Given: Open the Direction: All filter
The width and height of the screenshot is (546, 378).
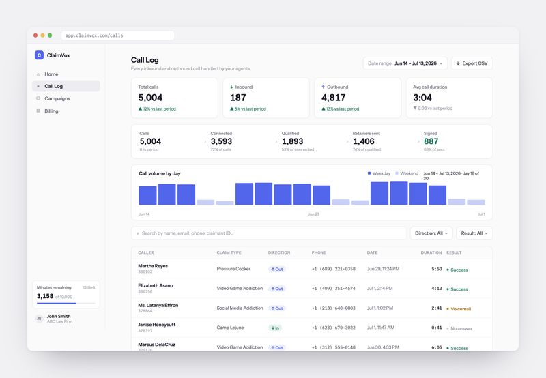Looking at the screenshot, I should (x=431, y=233).
